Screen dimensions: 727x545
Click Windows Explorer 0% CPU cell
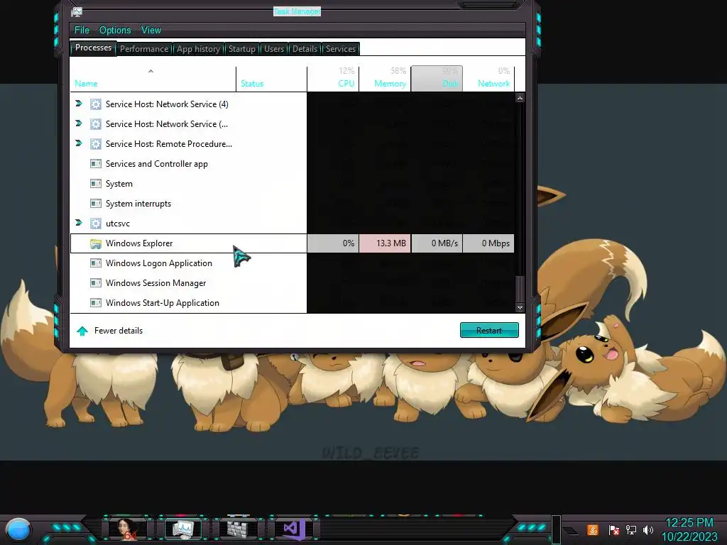(x=333, y=243)
